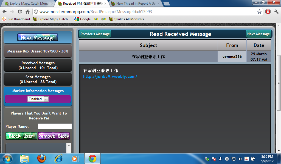Screen dimensions: 281x164
Task: Open the Bluetooth tray icon
Action: (x=220, y=159)
